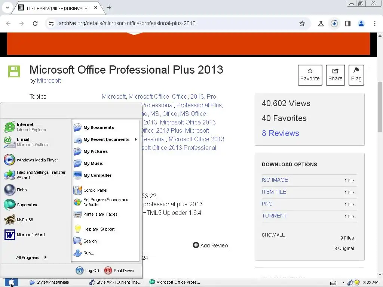Screen dimensions: 383x287
Task: Open Help and Support
Action: point(94,229)
